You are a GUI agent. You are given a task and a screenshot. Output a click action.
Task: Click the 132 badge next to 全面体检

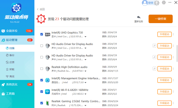pos(29,31)
